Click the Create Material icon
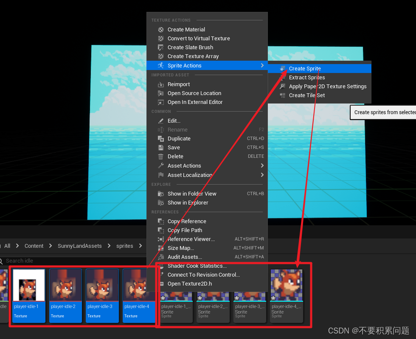This screenshot has height=339, width=416. pos(161,30)
